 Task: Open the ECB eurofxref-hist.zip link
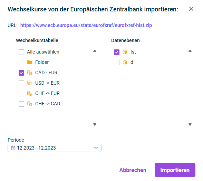86,25
